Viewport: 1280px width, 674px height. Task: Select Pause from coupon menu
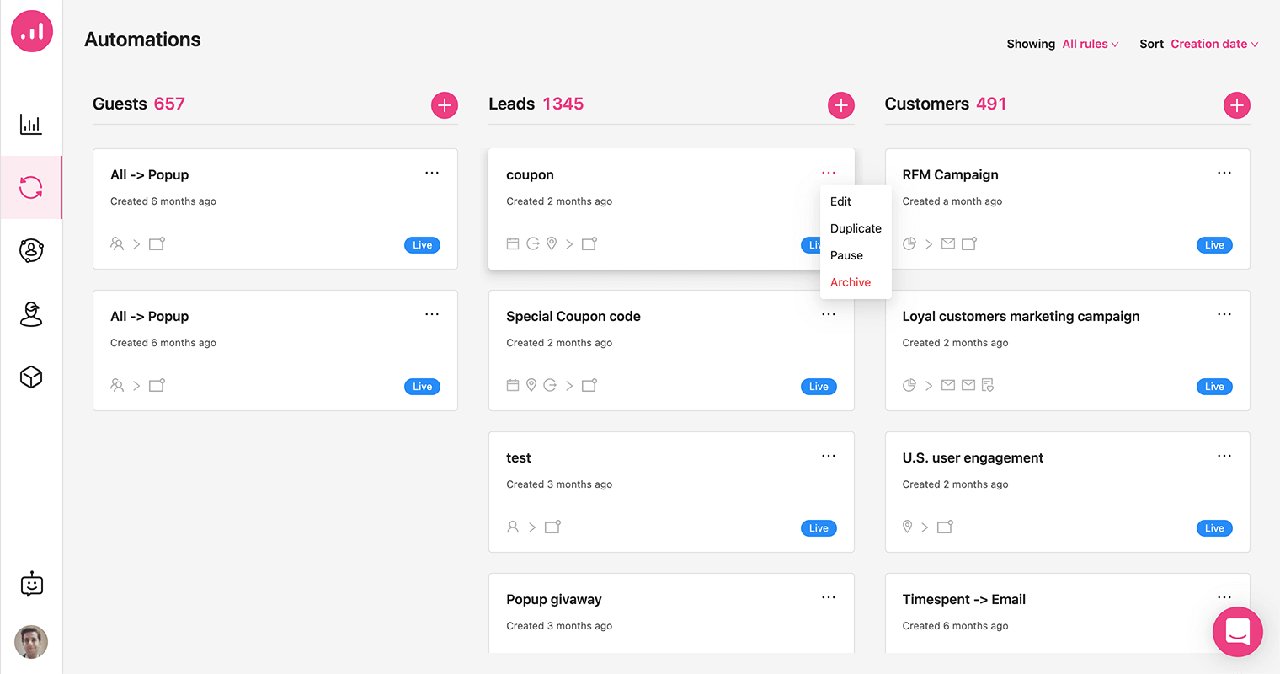coord(846,255)
